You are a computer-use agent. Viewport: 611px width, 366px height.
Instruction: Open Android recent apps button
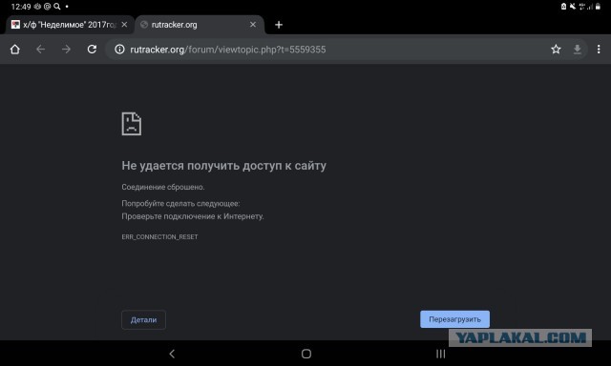coord(440,354)
